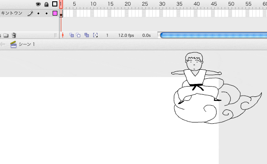Click the 12.0 fps frame rate display
Image resolution: width=267 pixels, height=164 pixels.
(x=126, y=35)
